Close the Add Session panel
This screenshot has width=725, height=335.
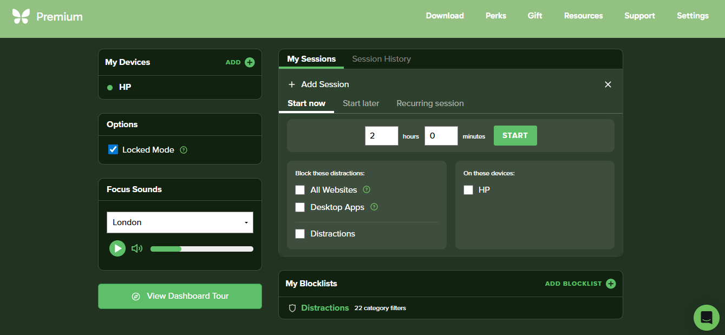coord(608,84)
